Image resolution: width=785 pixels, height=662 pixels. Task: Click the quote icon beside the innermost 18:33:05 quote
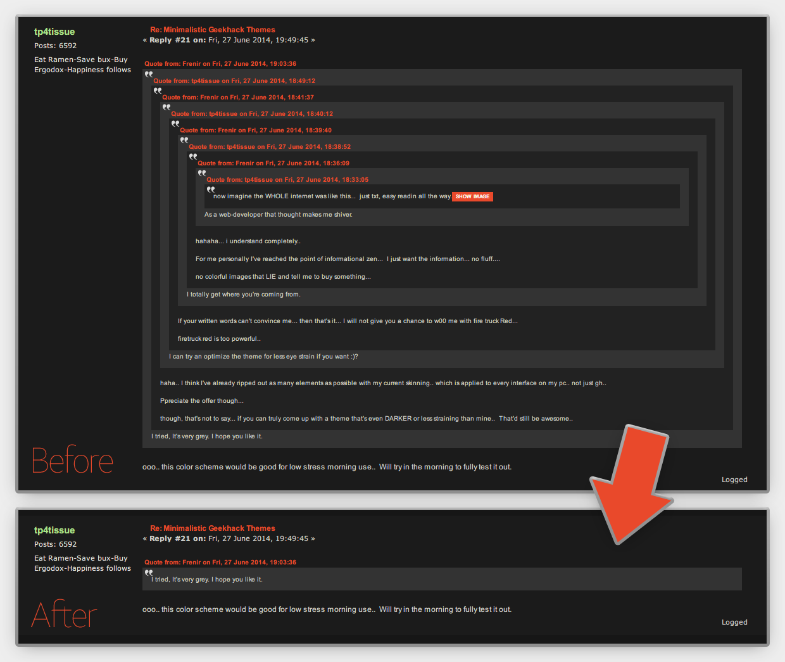tap(210, 189)
